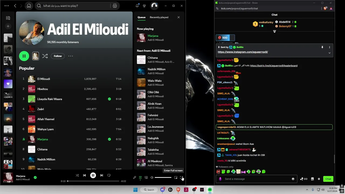Adjust the Spotify volume slider

tap(163, 178)
